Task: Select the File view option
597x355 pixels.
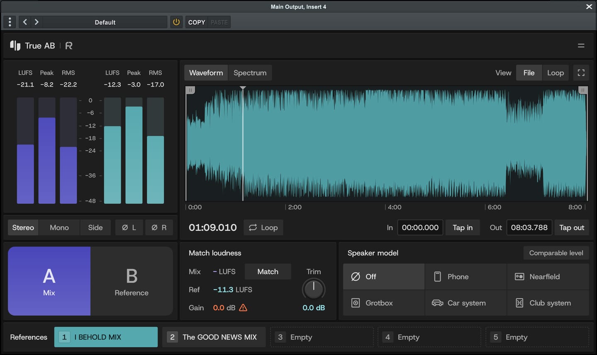Action: click(529, 73)
